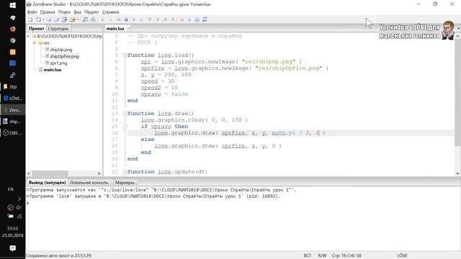Click the LÖVE interpreter status field
This screenshot has width=461, height=259.
[x=402, y=255]
